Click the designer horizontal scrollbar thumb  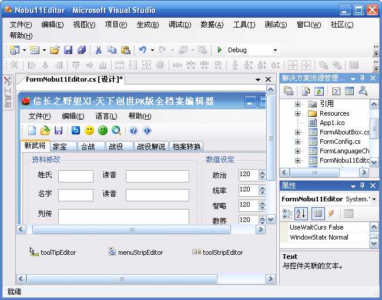(132, 230)
